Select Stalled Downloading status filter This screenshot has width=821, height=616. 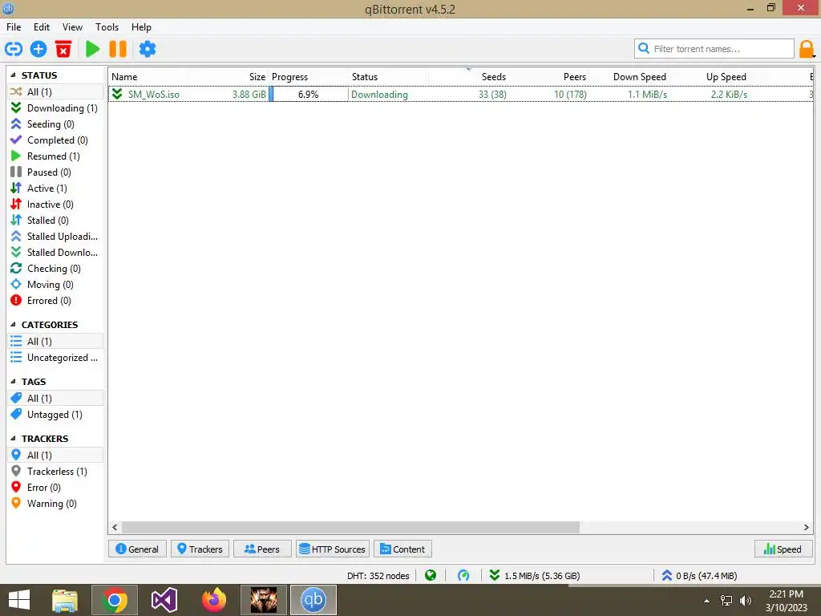[56, 253]
